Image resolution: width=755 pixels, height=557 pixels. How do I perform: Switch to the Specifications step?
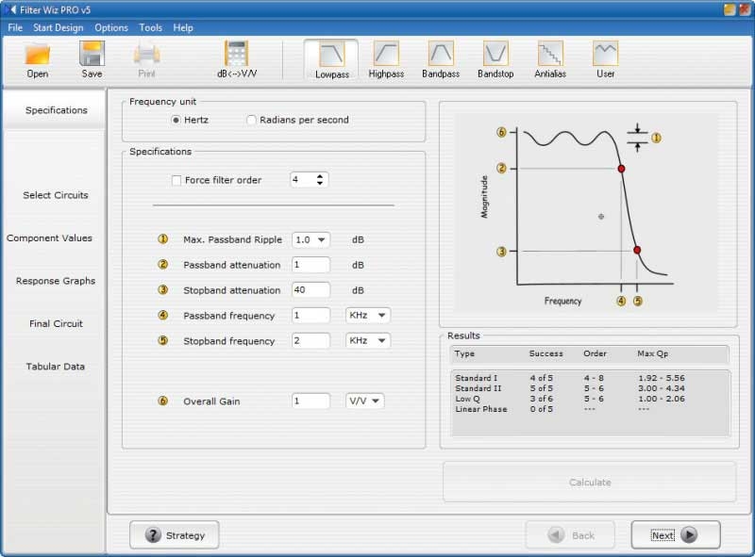(57, 110)
